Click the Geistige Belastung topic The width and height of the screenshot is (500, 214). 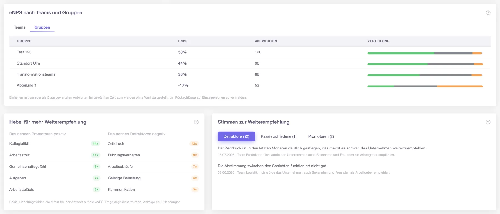pyautogui.click(x=124, y=178)
